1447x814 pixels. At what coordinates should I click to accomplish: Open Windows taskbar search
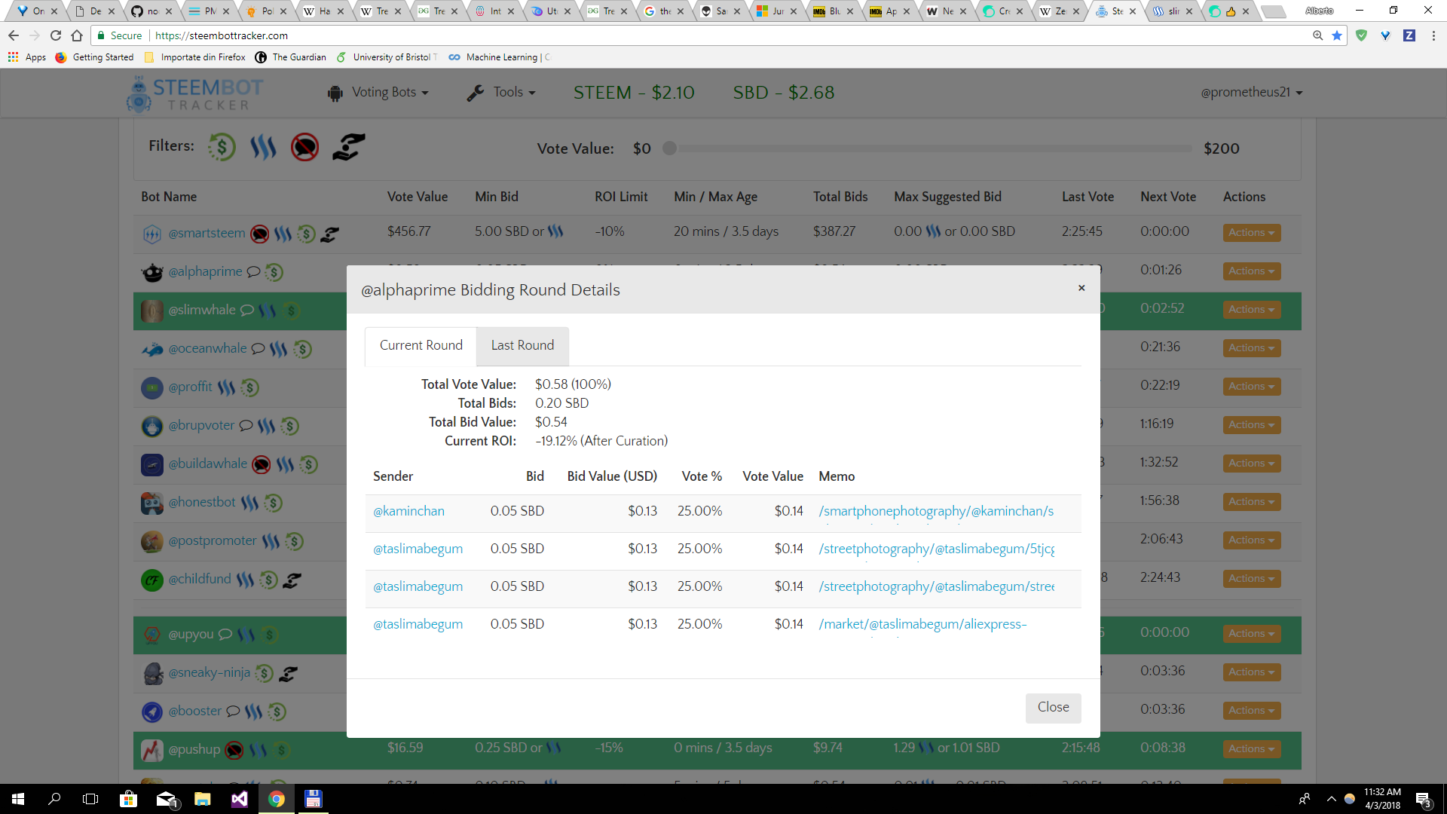coord(54,799)
